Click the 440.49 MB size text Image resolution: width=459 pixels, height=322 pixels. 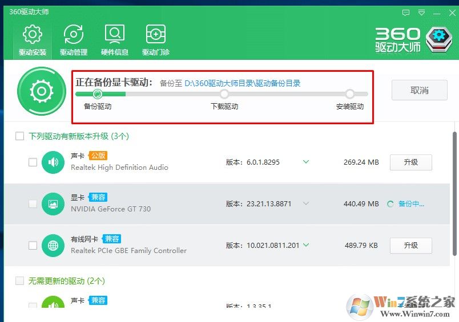(361, 203)
